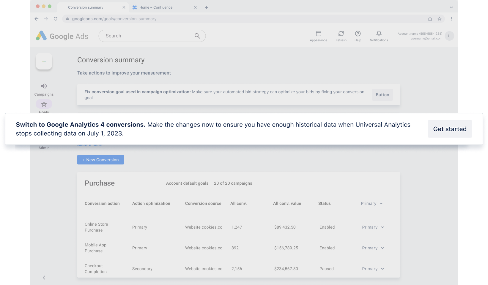Image resolution: width=488 pixels, height=285 pixels.
Task: Click the user avatar U
Action: click(x=449, y=36)
